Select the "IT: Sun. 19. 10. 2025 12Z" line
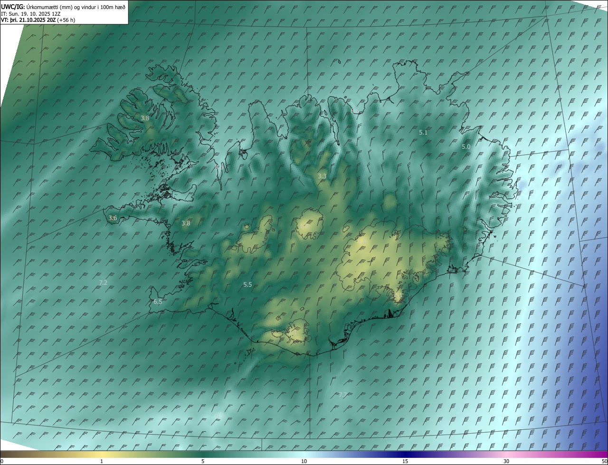This screenshot has width=608, height=465. point(30,14)
